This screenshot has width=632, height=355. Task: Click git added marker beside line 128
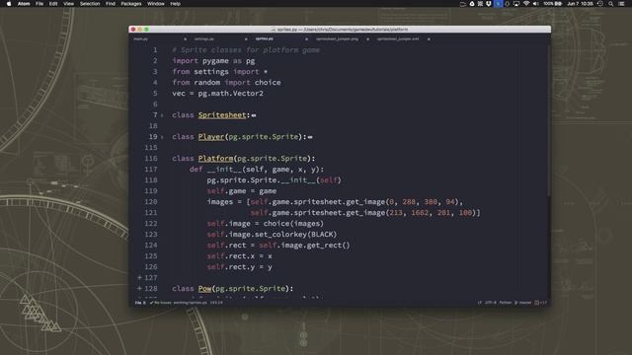point(139,289)
